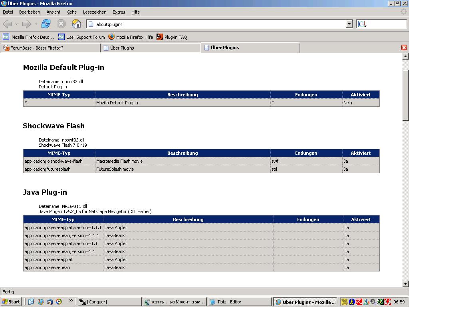Click the Back navigation arrow

8,24
